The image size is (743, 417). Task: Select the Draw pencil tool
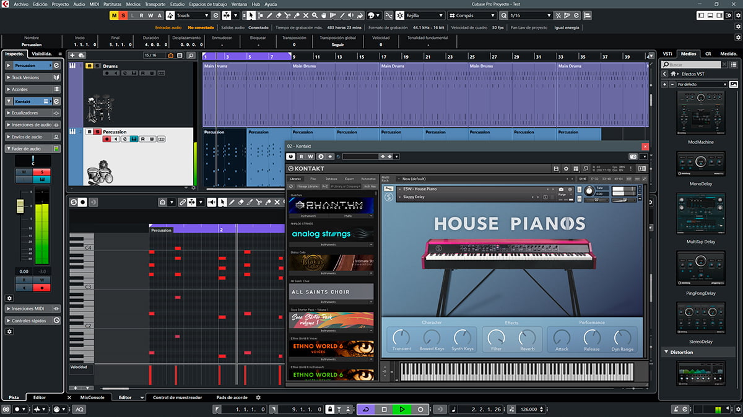269,15
